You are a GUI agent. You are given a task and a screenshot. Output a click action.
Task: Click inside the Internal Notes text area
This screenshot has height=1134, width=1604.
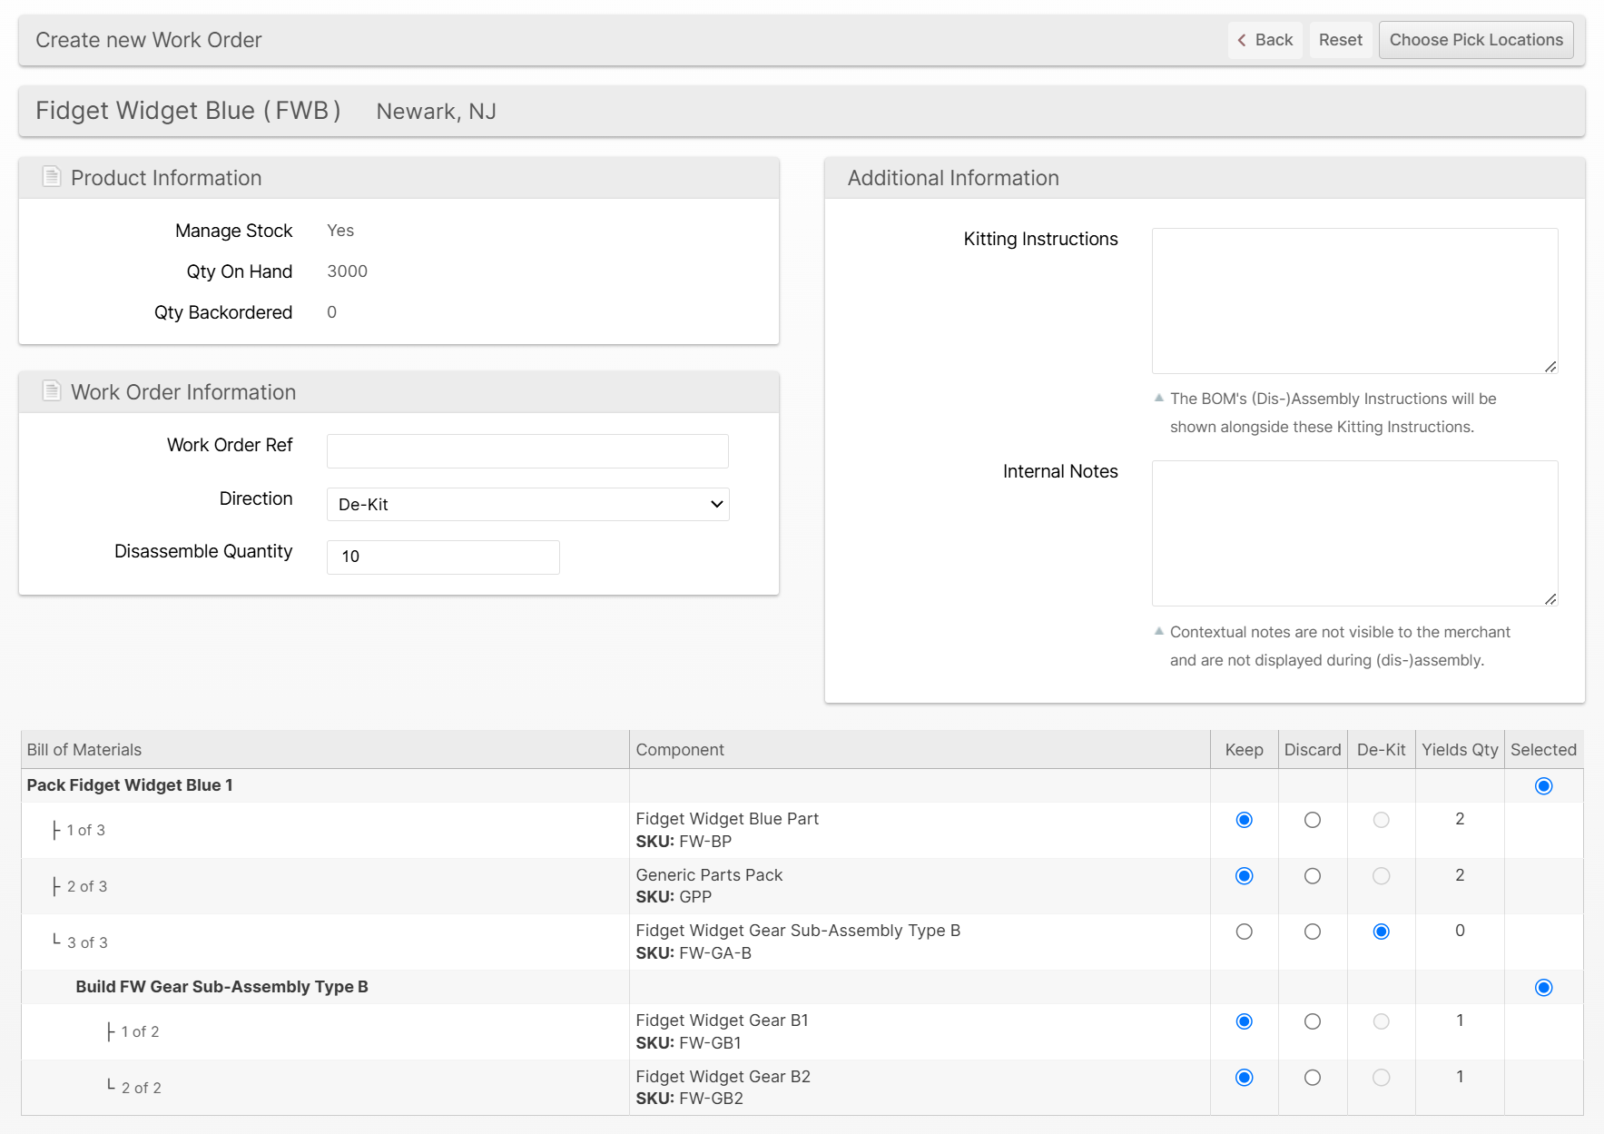[1354, 533]
